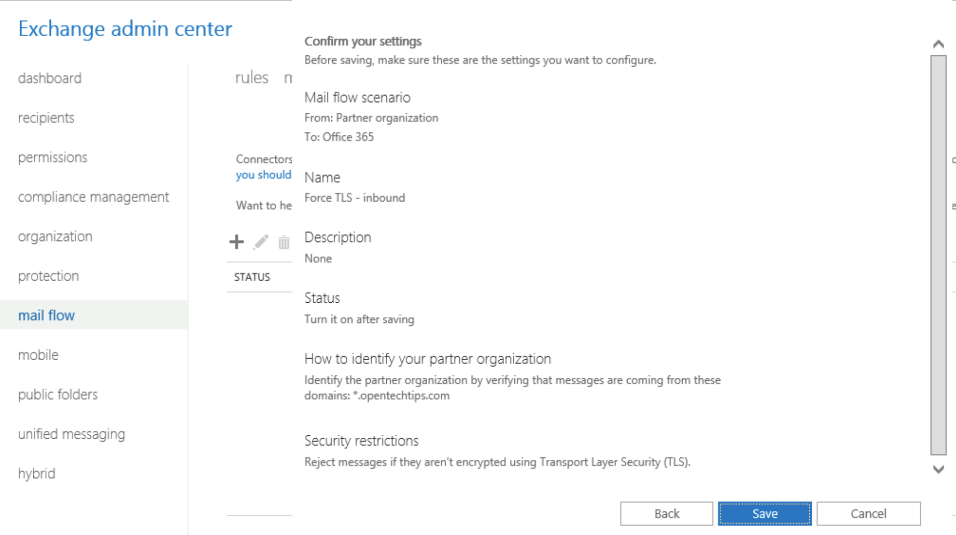Switch to the rules tab
956x535 pixels.
pos(251,77)
